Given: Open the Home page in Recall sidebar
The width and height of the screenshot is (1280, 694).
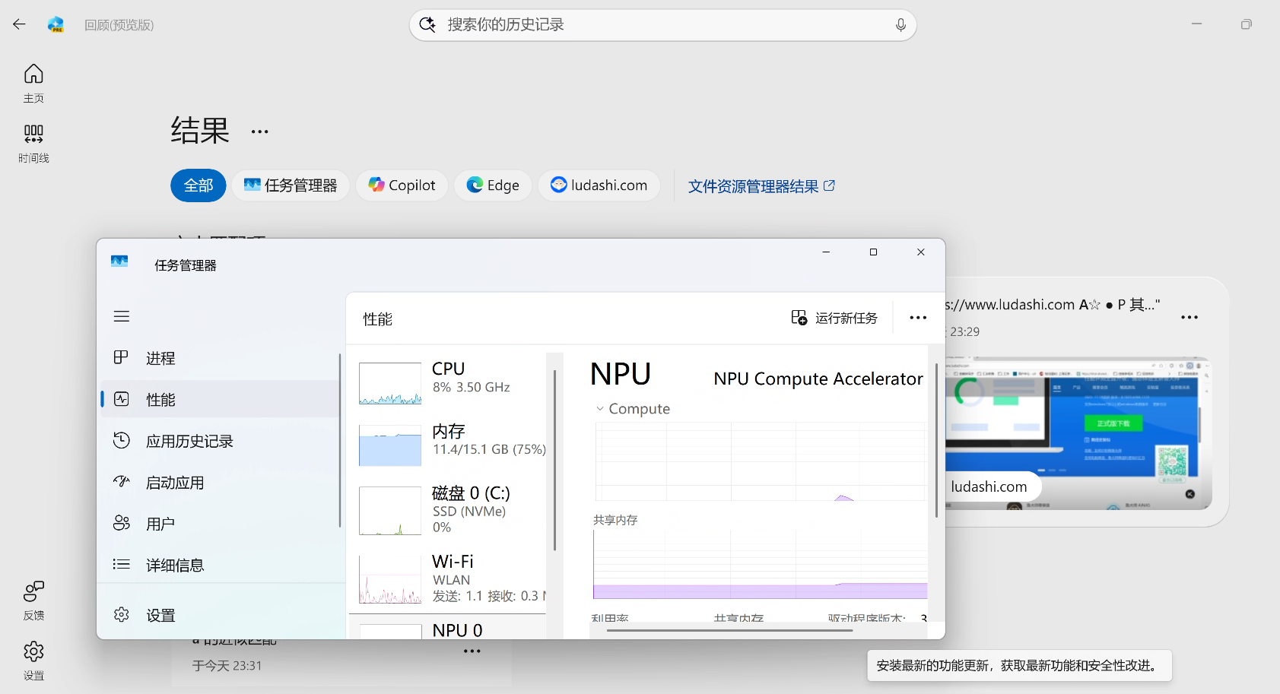Looking at the screenshot, I should (33, 84).
